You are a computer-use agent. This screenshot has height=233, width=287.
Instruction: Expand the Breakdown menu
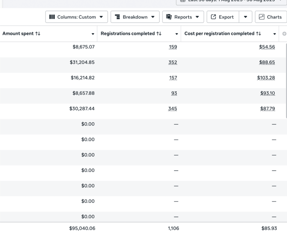(135, 17)
